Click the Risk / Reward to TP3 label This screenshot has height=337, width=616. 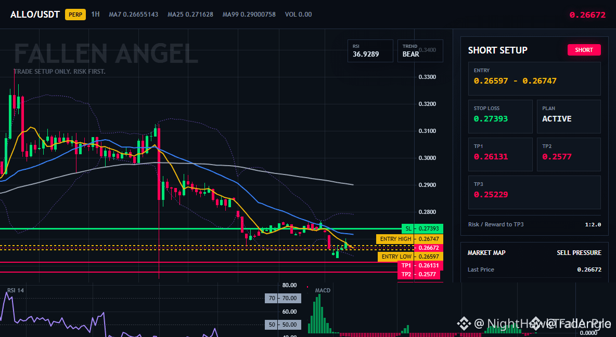click(496, 224)
